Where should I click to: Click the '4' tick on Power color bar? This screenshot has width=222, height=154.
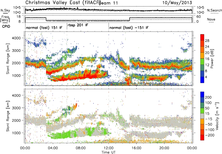click(206, 77)
